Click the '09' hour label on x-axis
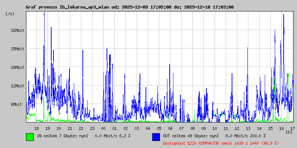Screen dimensions: 297x148 point(203,128)
